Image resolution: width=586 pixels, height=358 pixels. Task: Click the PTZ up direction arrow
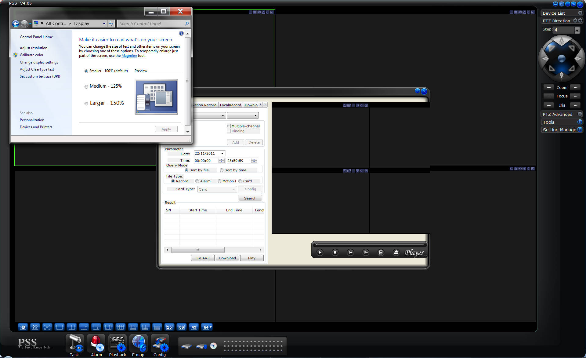(x=562, y=41)
